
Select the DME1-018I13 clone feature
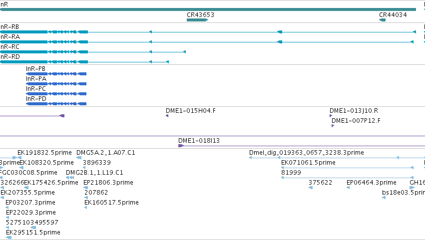tap(302, 146)
